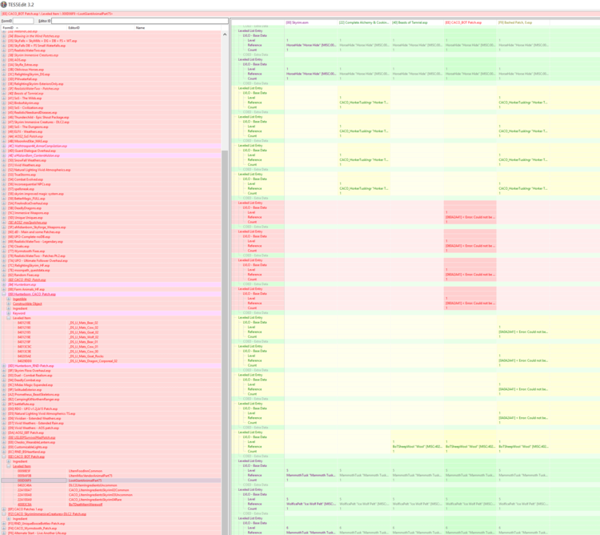Collapse the CACO_BOT Patch.esp tree node
Viewport: 600px width, 535px height.
tap(4, 457)
